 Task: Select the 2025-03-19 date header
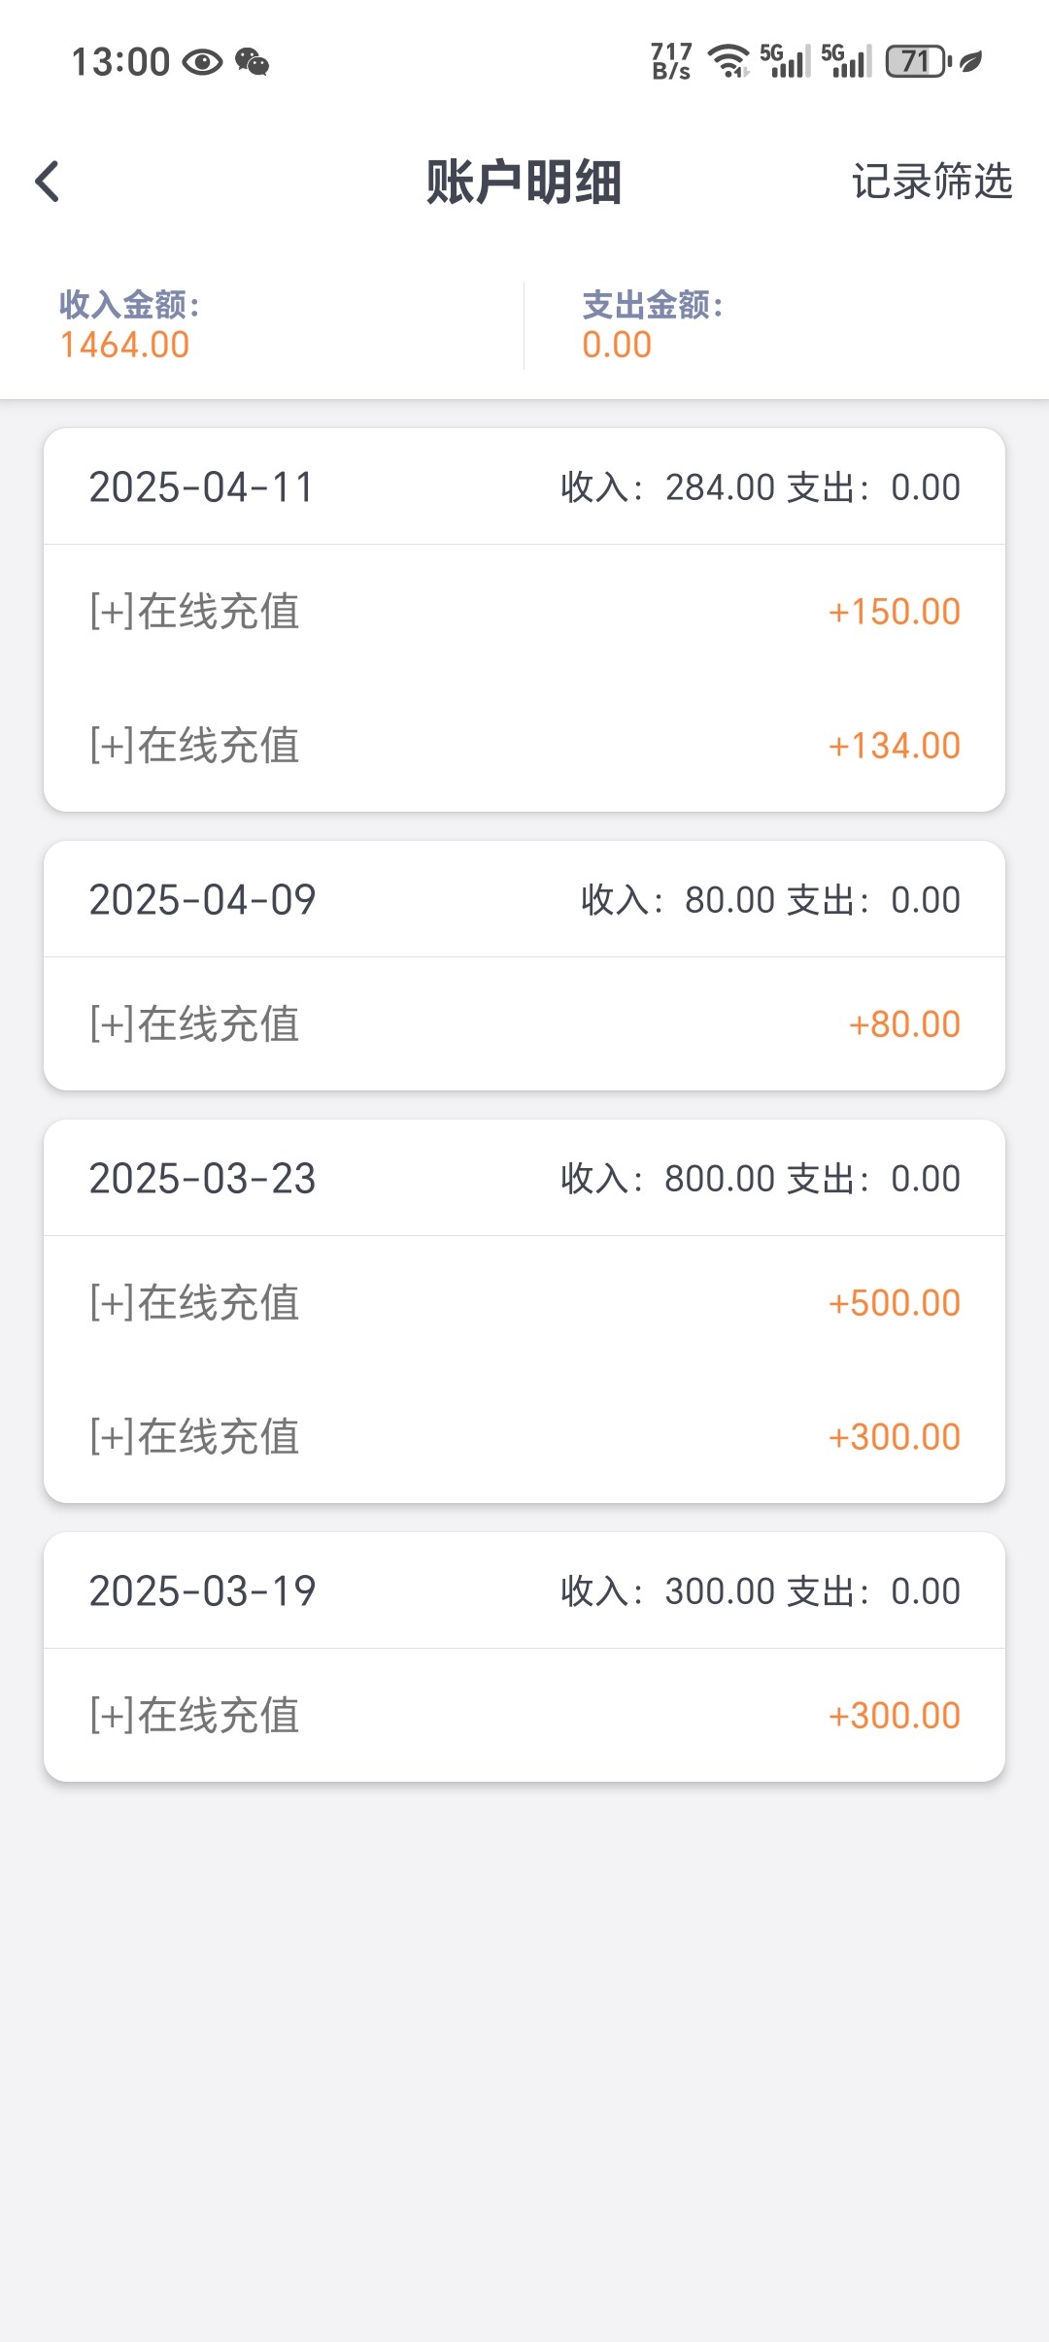[x=202, y=1591]
